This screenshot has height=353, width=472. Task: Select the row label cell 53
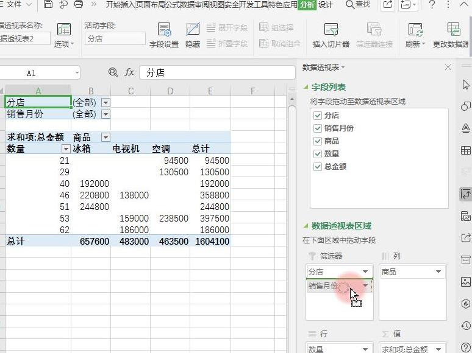point(38,218)
